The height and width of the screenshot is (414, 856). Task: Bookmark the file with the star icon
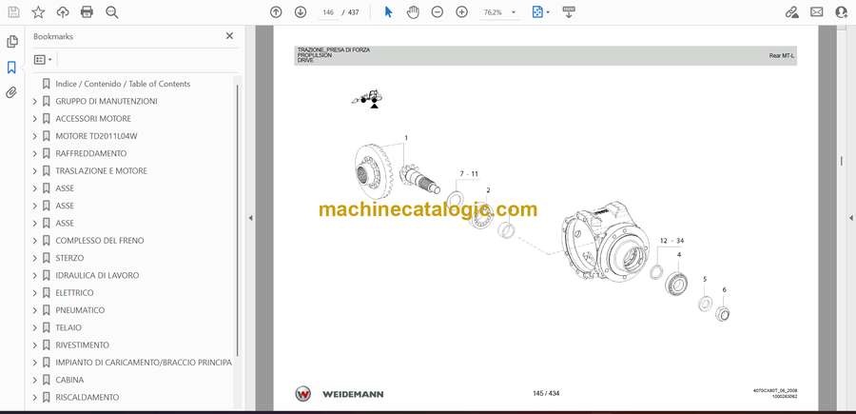(x=38, y=12)
